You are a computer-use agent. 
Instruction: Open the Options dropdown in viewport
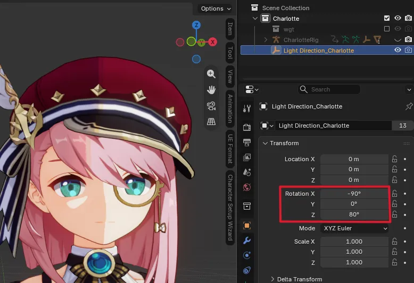click(216, 9)
